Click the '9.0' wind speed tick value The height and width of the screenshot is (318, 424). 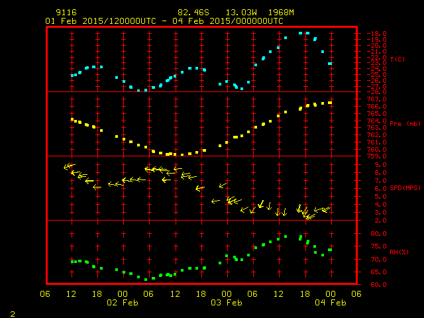380,165
